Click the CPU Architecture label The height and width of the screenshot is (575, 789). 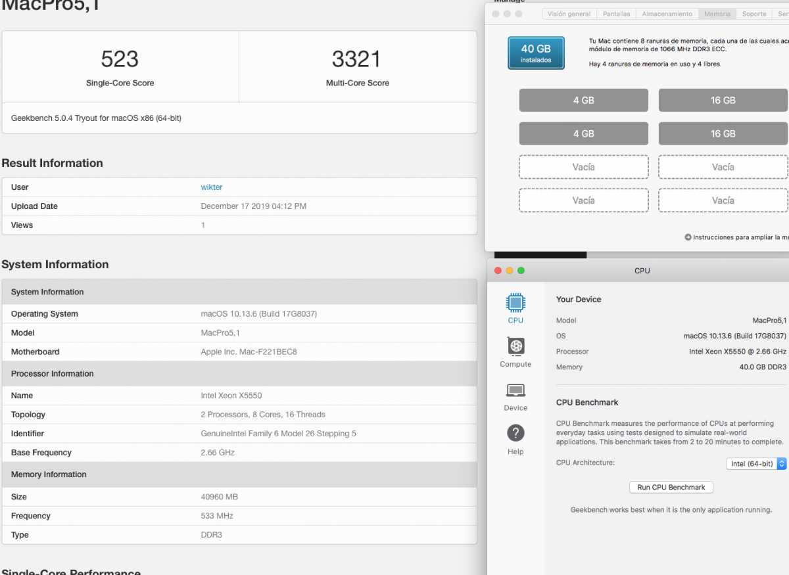pos(585,463)
